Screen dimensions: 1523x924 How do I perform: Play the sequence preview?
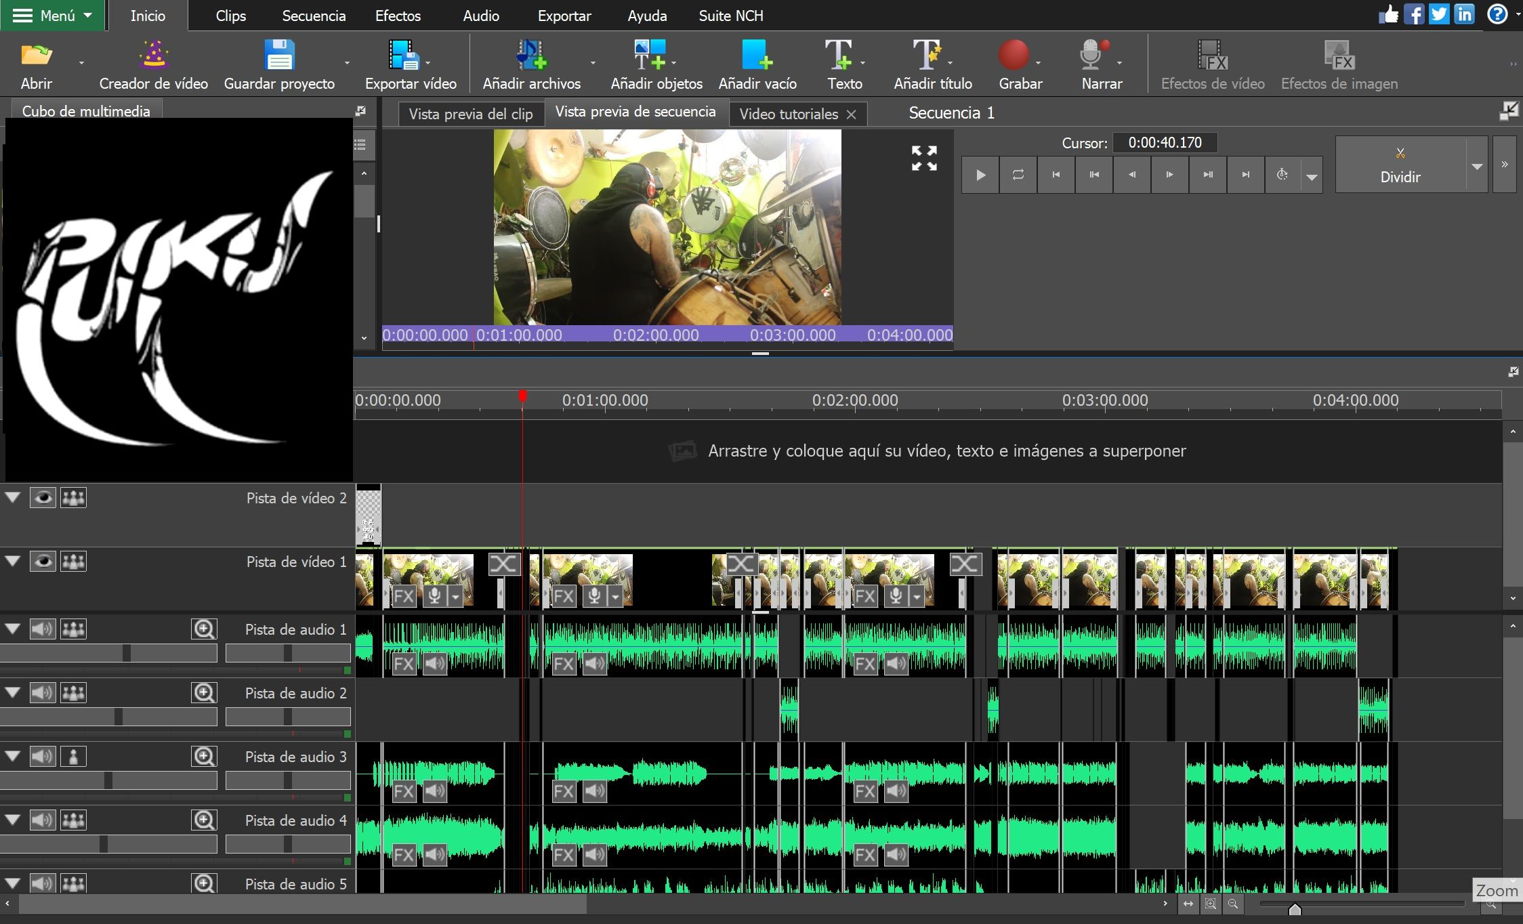coord(980,175)
